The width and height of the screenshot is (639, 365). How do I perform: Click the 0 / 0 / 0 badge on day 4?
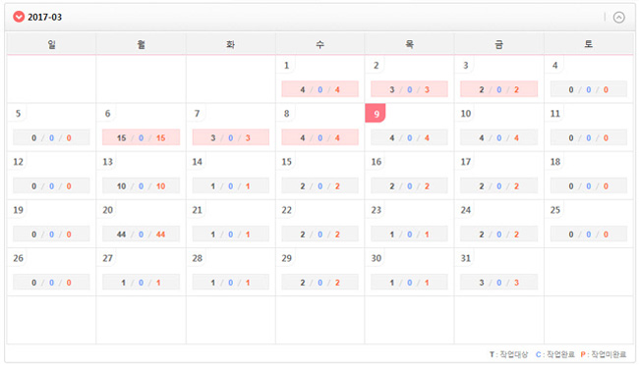click(x=589, y=89)
